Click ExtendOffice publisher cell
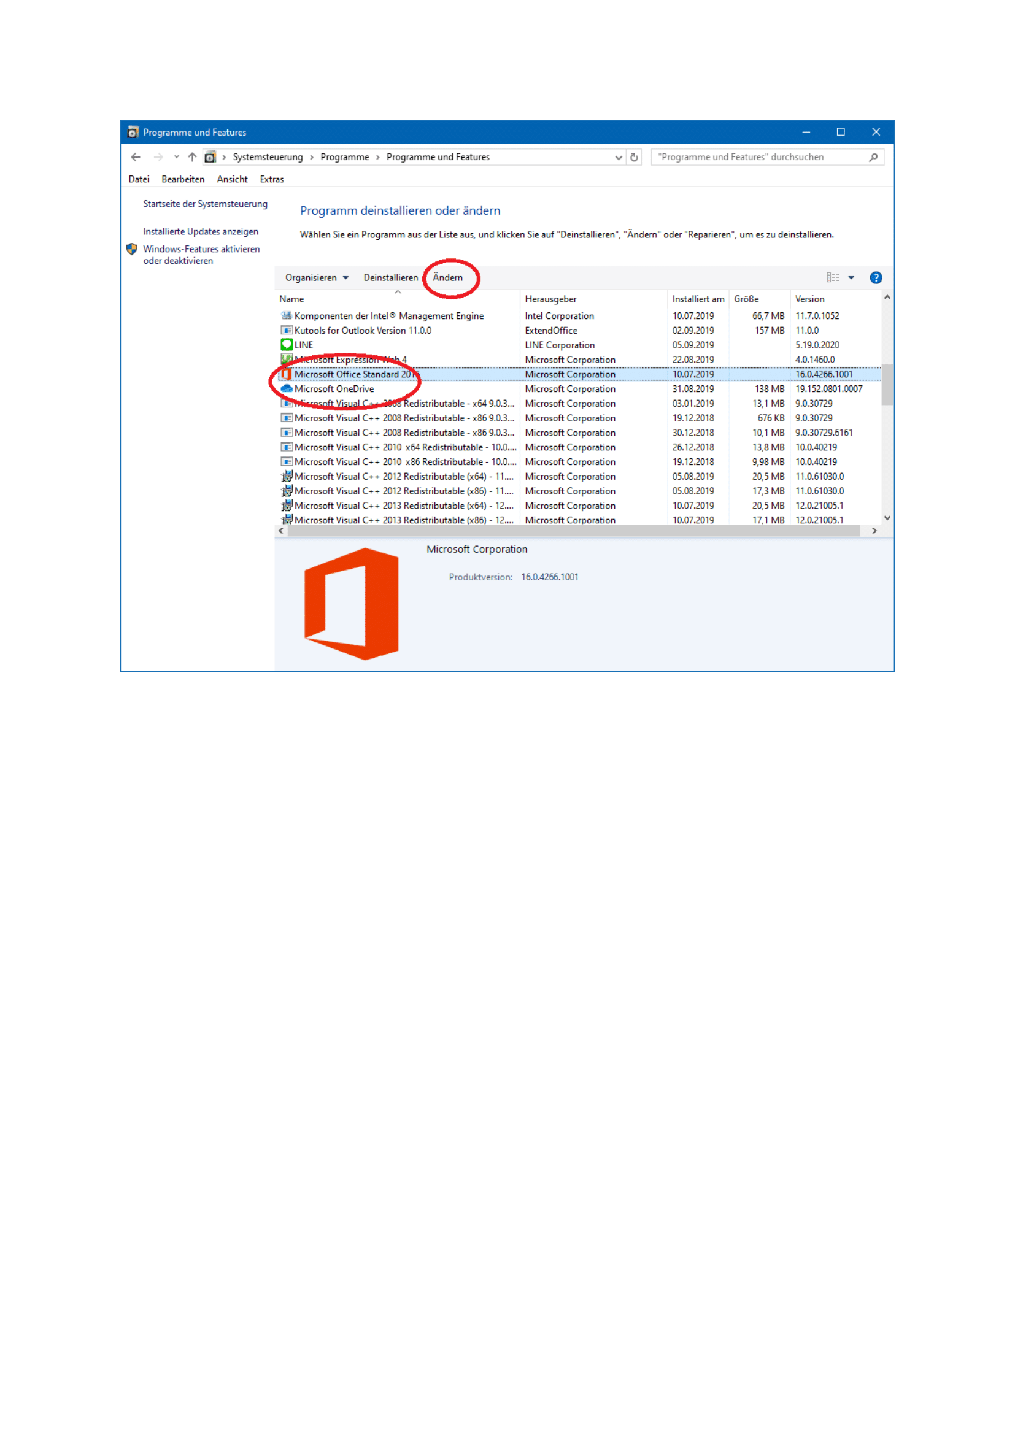Screen dimensions: 1015x1435 [550, 331]
